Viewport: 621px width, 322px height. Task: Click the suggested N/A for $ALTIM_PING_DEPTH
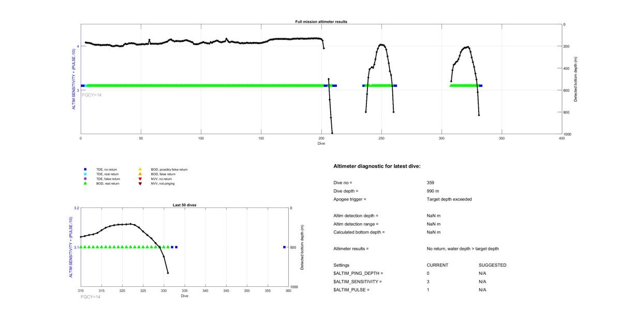(x=483, y=273)
